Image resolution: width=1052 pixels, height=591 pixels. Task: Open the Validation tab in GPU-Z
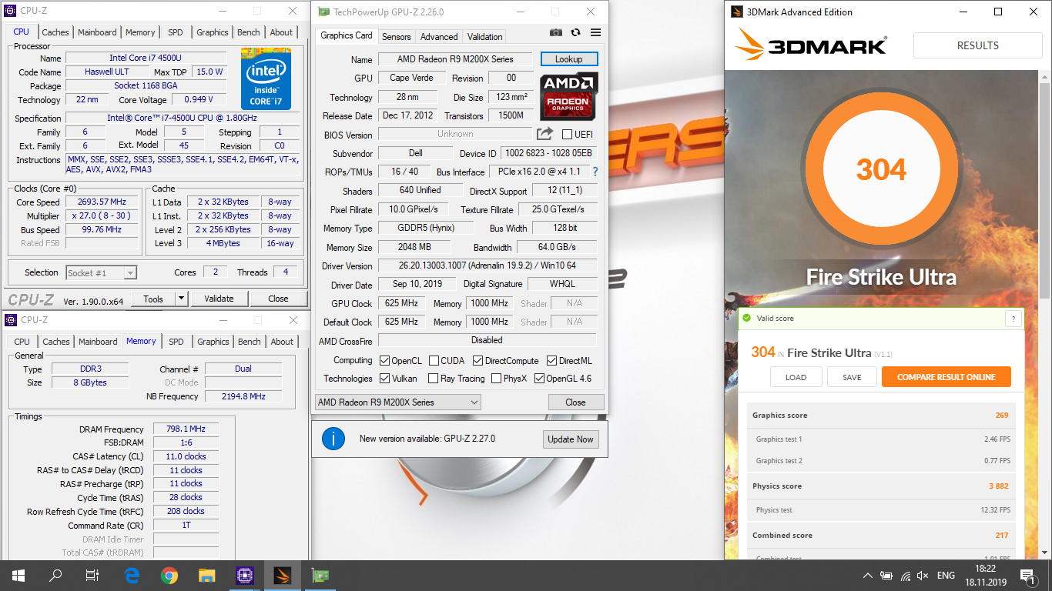(484, 36)
